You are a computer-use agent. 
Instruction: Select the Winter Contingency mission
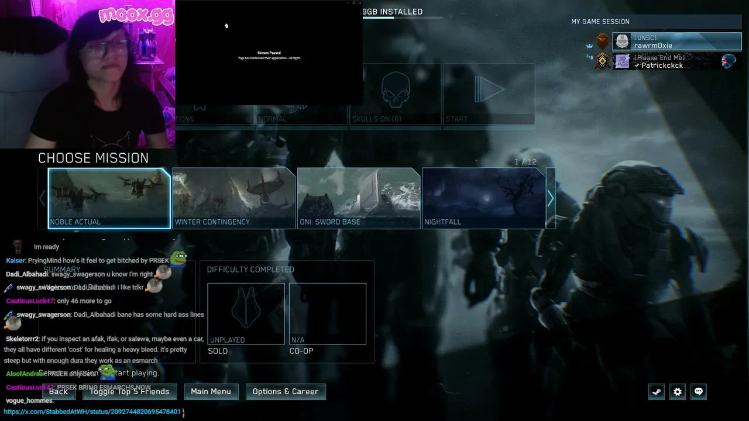(234, 198)
